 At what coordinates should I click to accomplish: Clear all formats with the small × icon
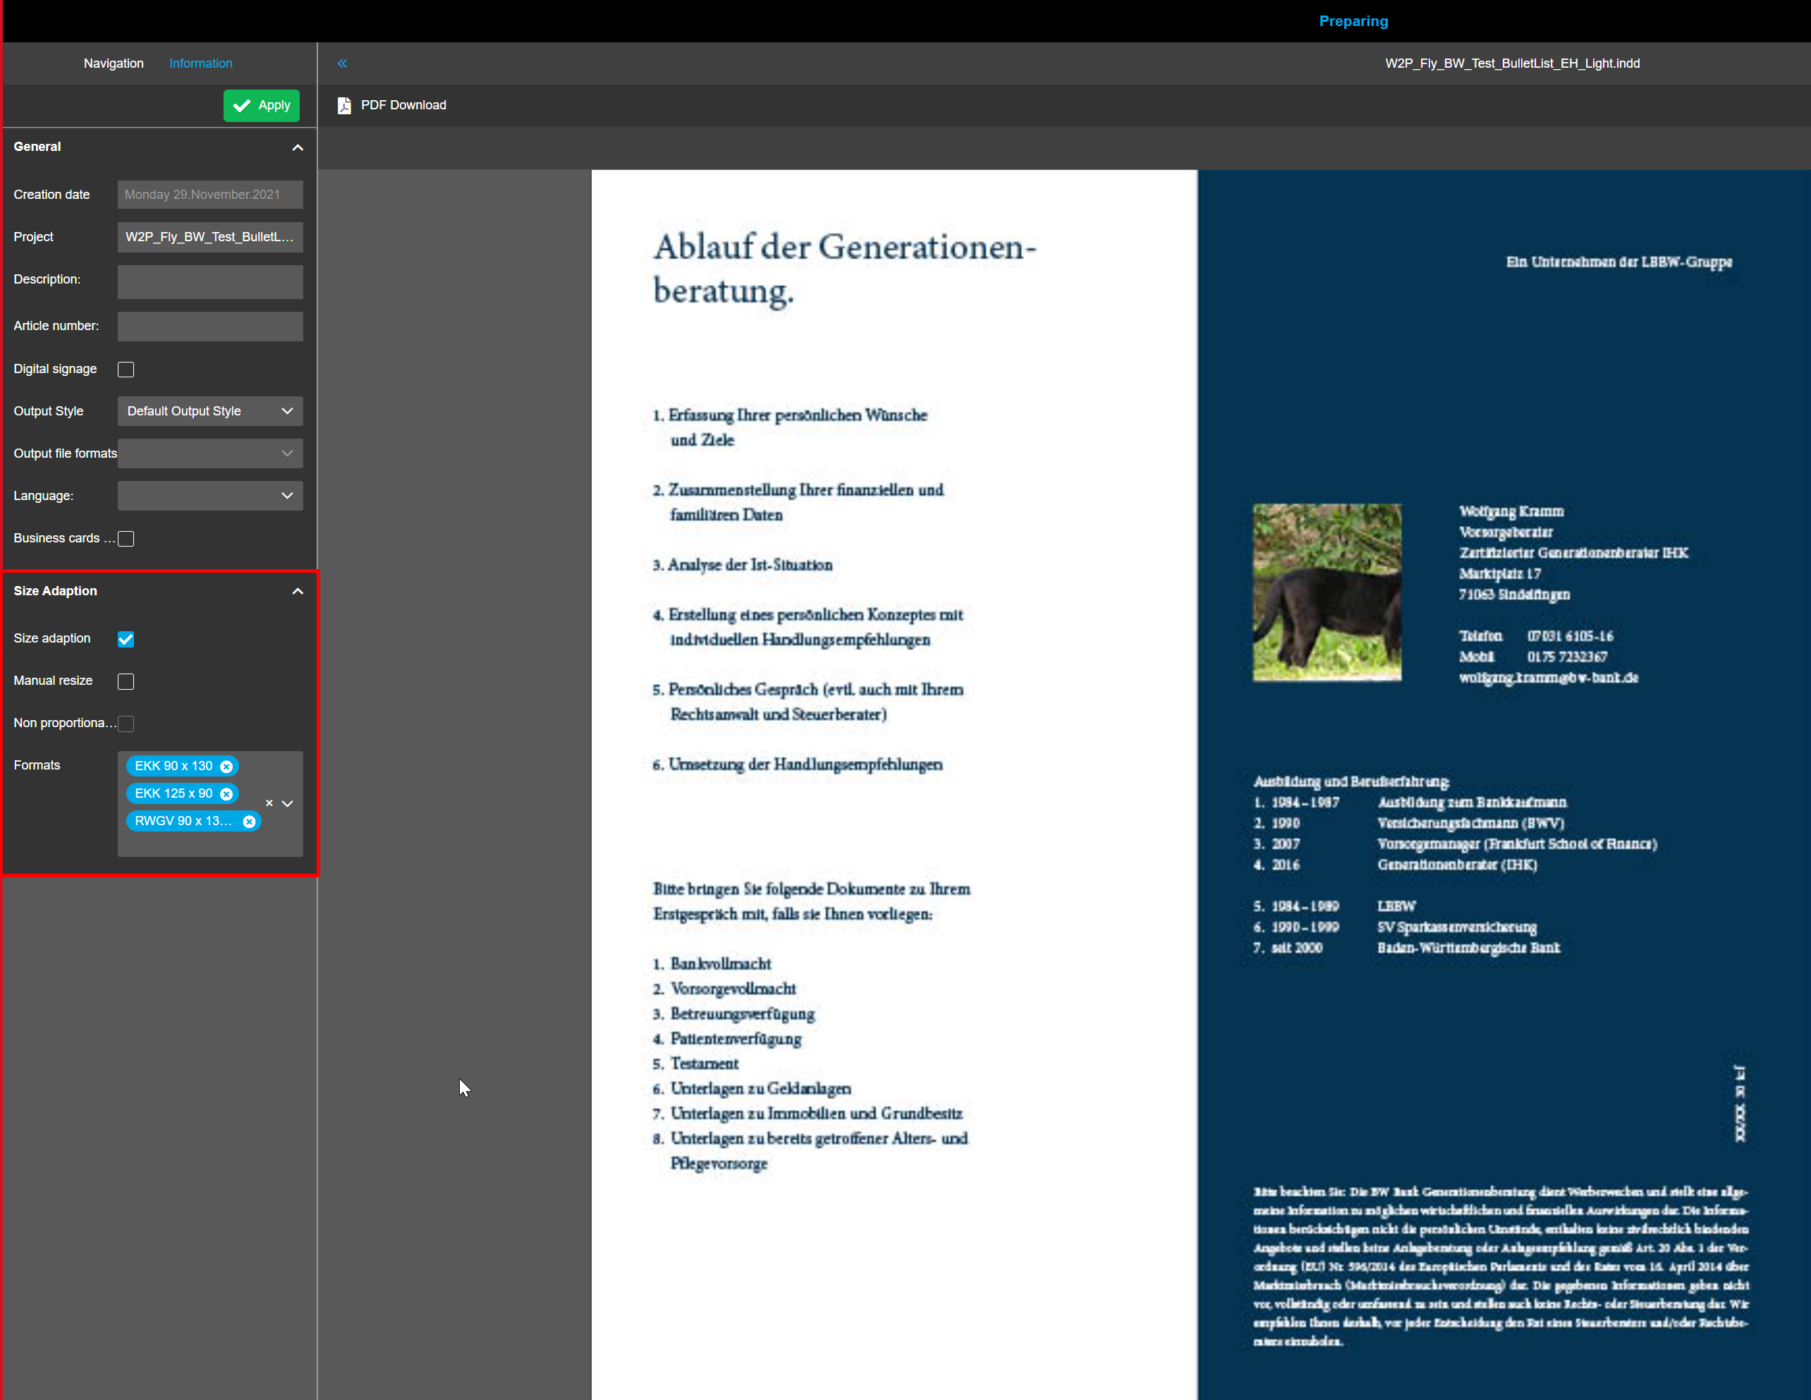pos(269,803)
